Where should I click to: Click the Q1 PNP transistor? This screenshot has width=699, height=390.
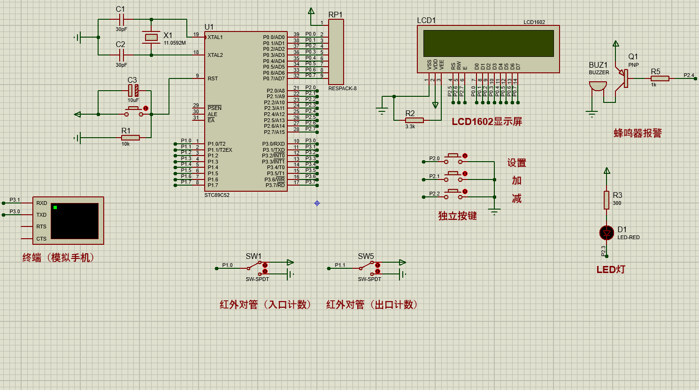[624, 78]
